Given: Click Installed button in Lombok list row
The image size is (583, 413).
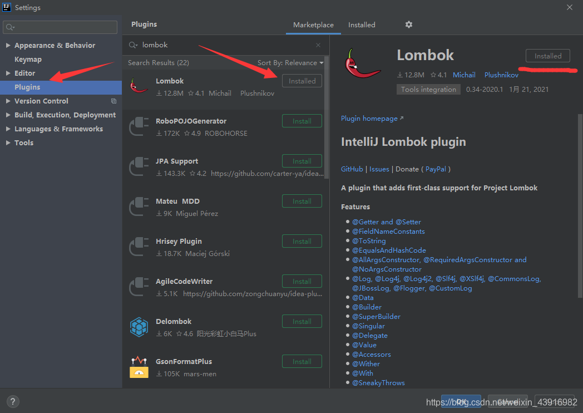Looking at the screenshot, I should 302,81.
